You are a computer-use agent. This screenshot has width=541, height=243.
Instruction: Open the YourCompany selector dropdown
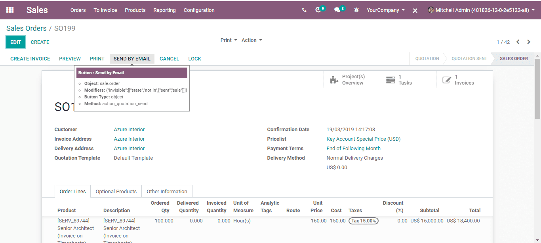(386, 10)
